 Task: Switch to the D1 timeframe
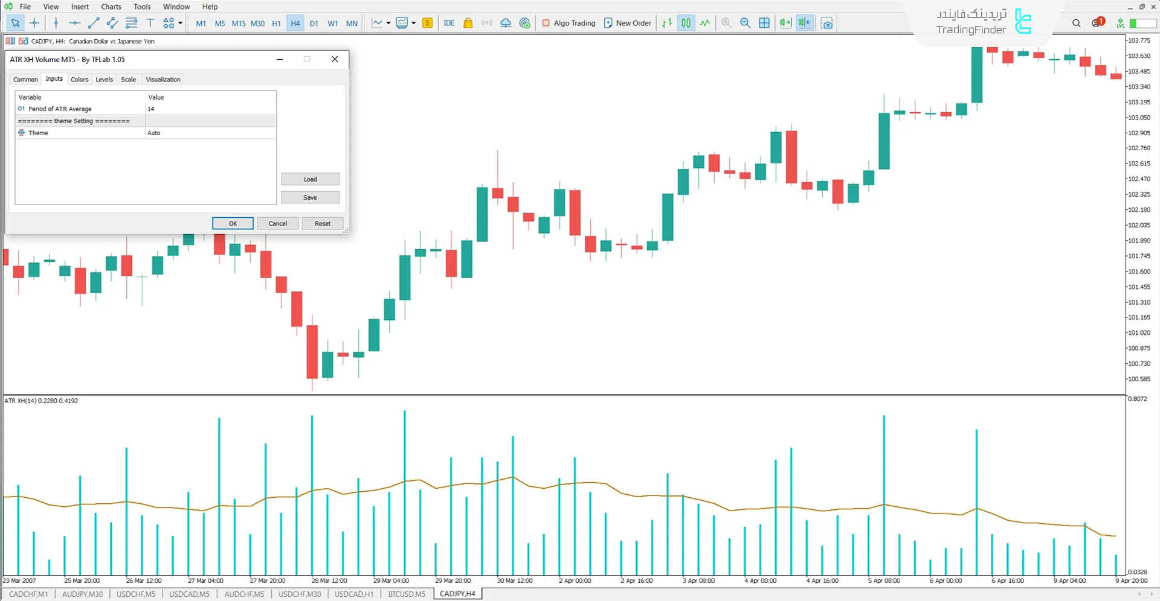click(314, 24)
